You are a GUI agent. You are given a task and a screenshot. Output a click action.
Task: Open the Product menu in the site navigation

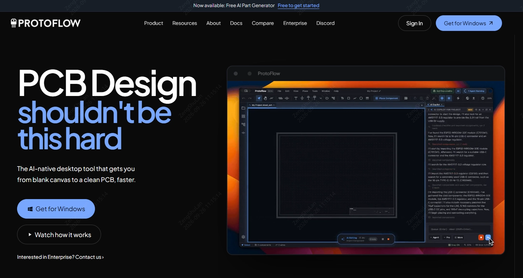click(154, 23)
